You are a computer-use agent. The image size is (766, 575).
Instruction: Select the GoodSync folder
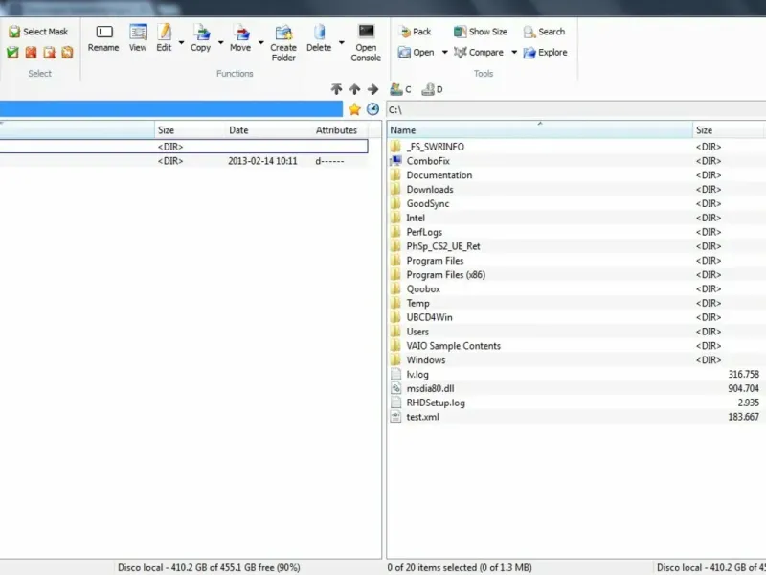click(428, 203)
